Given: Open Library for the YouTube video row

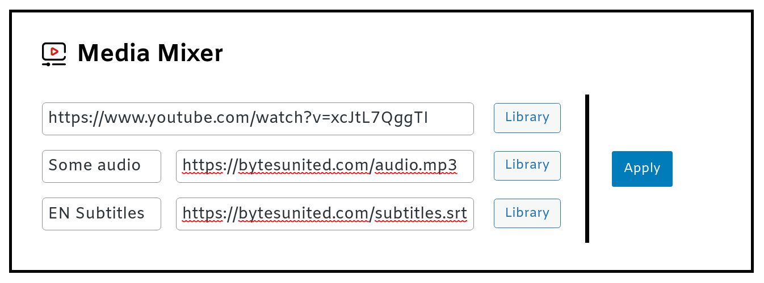Looking at the screenshot, I should coord(527,118).
